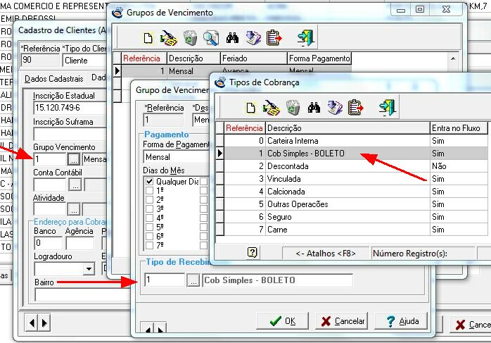
Task: Check the 3º day checkbox
Action: click(149, 208)
